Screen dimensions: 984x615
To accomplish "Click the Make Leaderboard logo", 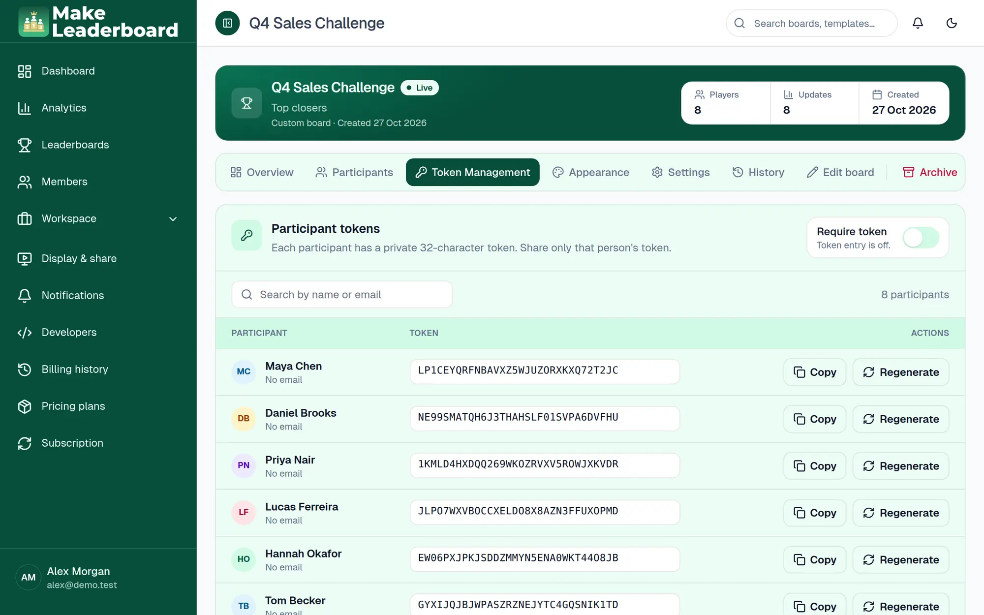I will (98, 22).
